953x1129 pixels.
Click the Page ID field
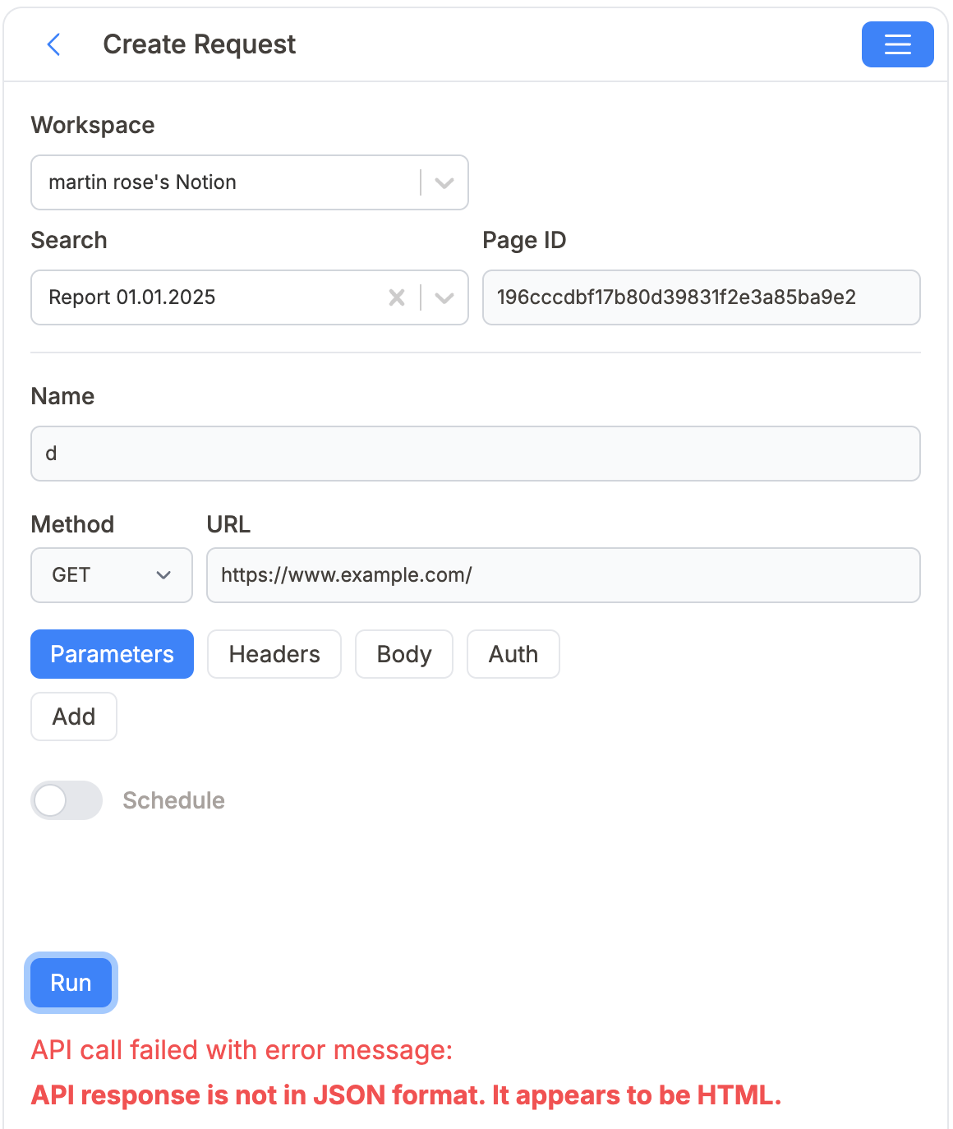click(x=701, y=297)
